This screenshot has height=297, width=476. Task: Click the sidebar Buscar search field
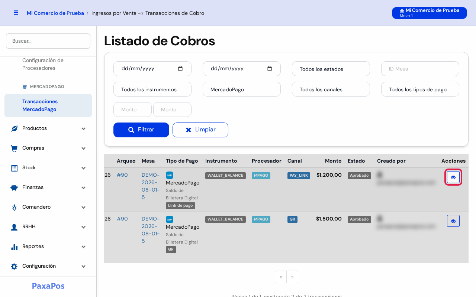pos(48,41)
